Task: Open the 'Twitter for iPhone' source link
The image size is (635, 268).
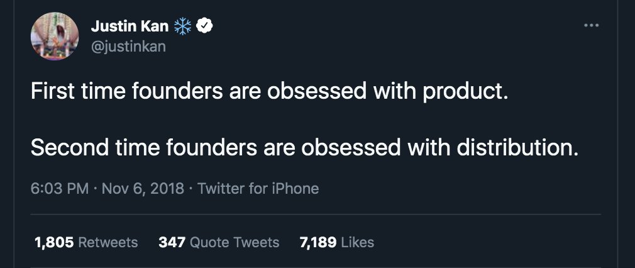Action: click(x=258, y=188)
